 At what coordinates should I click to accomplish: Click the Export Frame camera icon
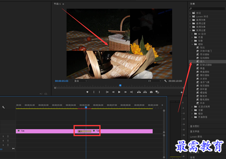click(151, 92)
